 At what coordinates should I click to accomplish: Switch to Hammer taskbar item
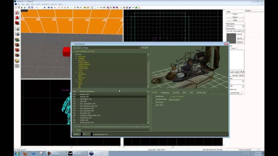(x=98, y=153)
